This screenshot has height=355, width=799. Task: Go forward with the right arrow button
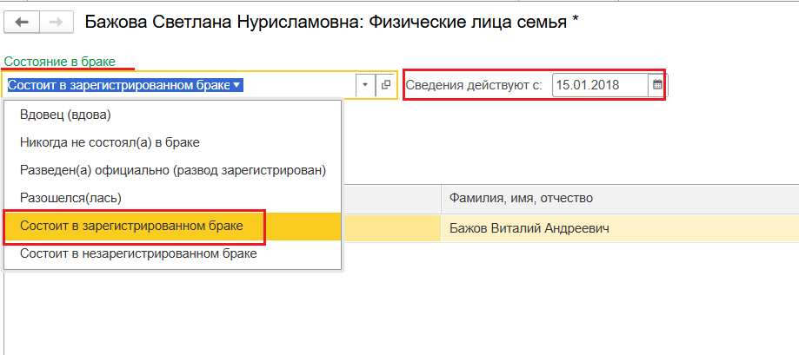point(56,22)
